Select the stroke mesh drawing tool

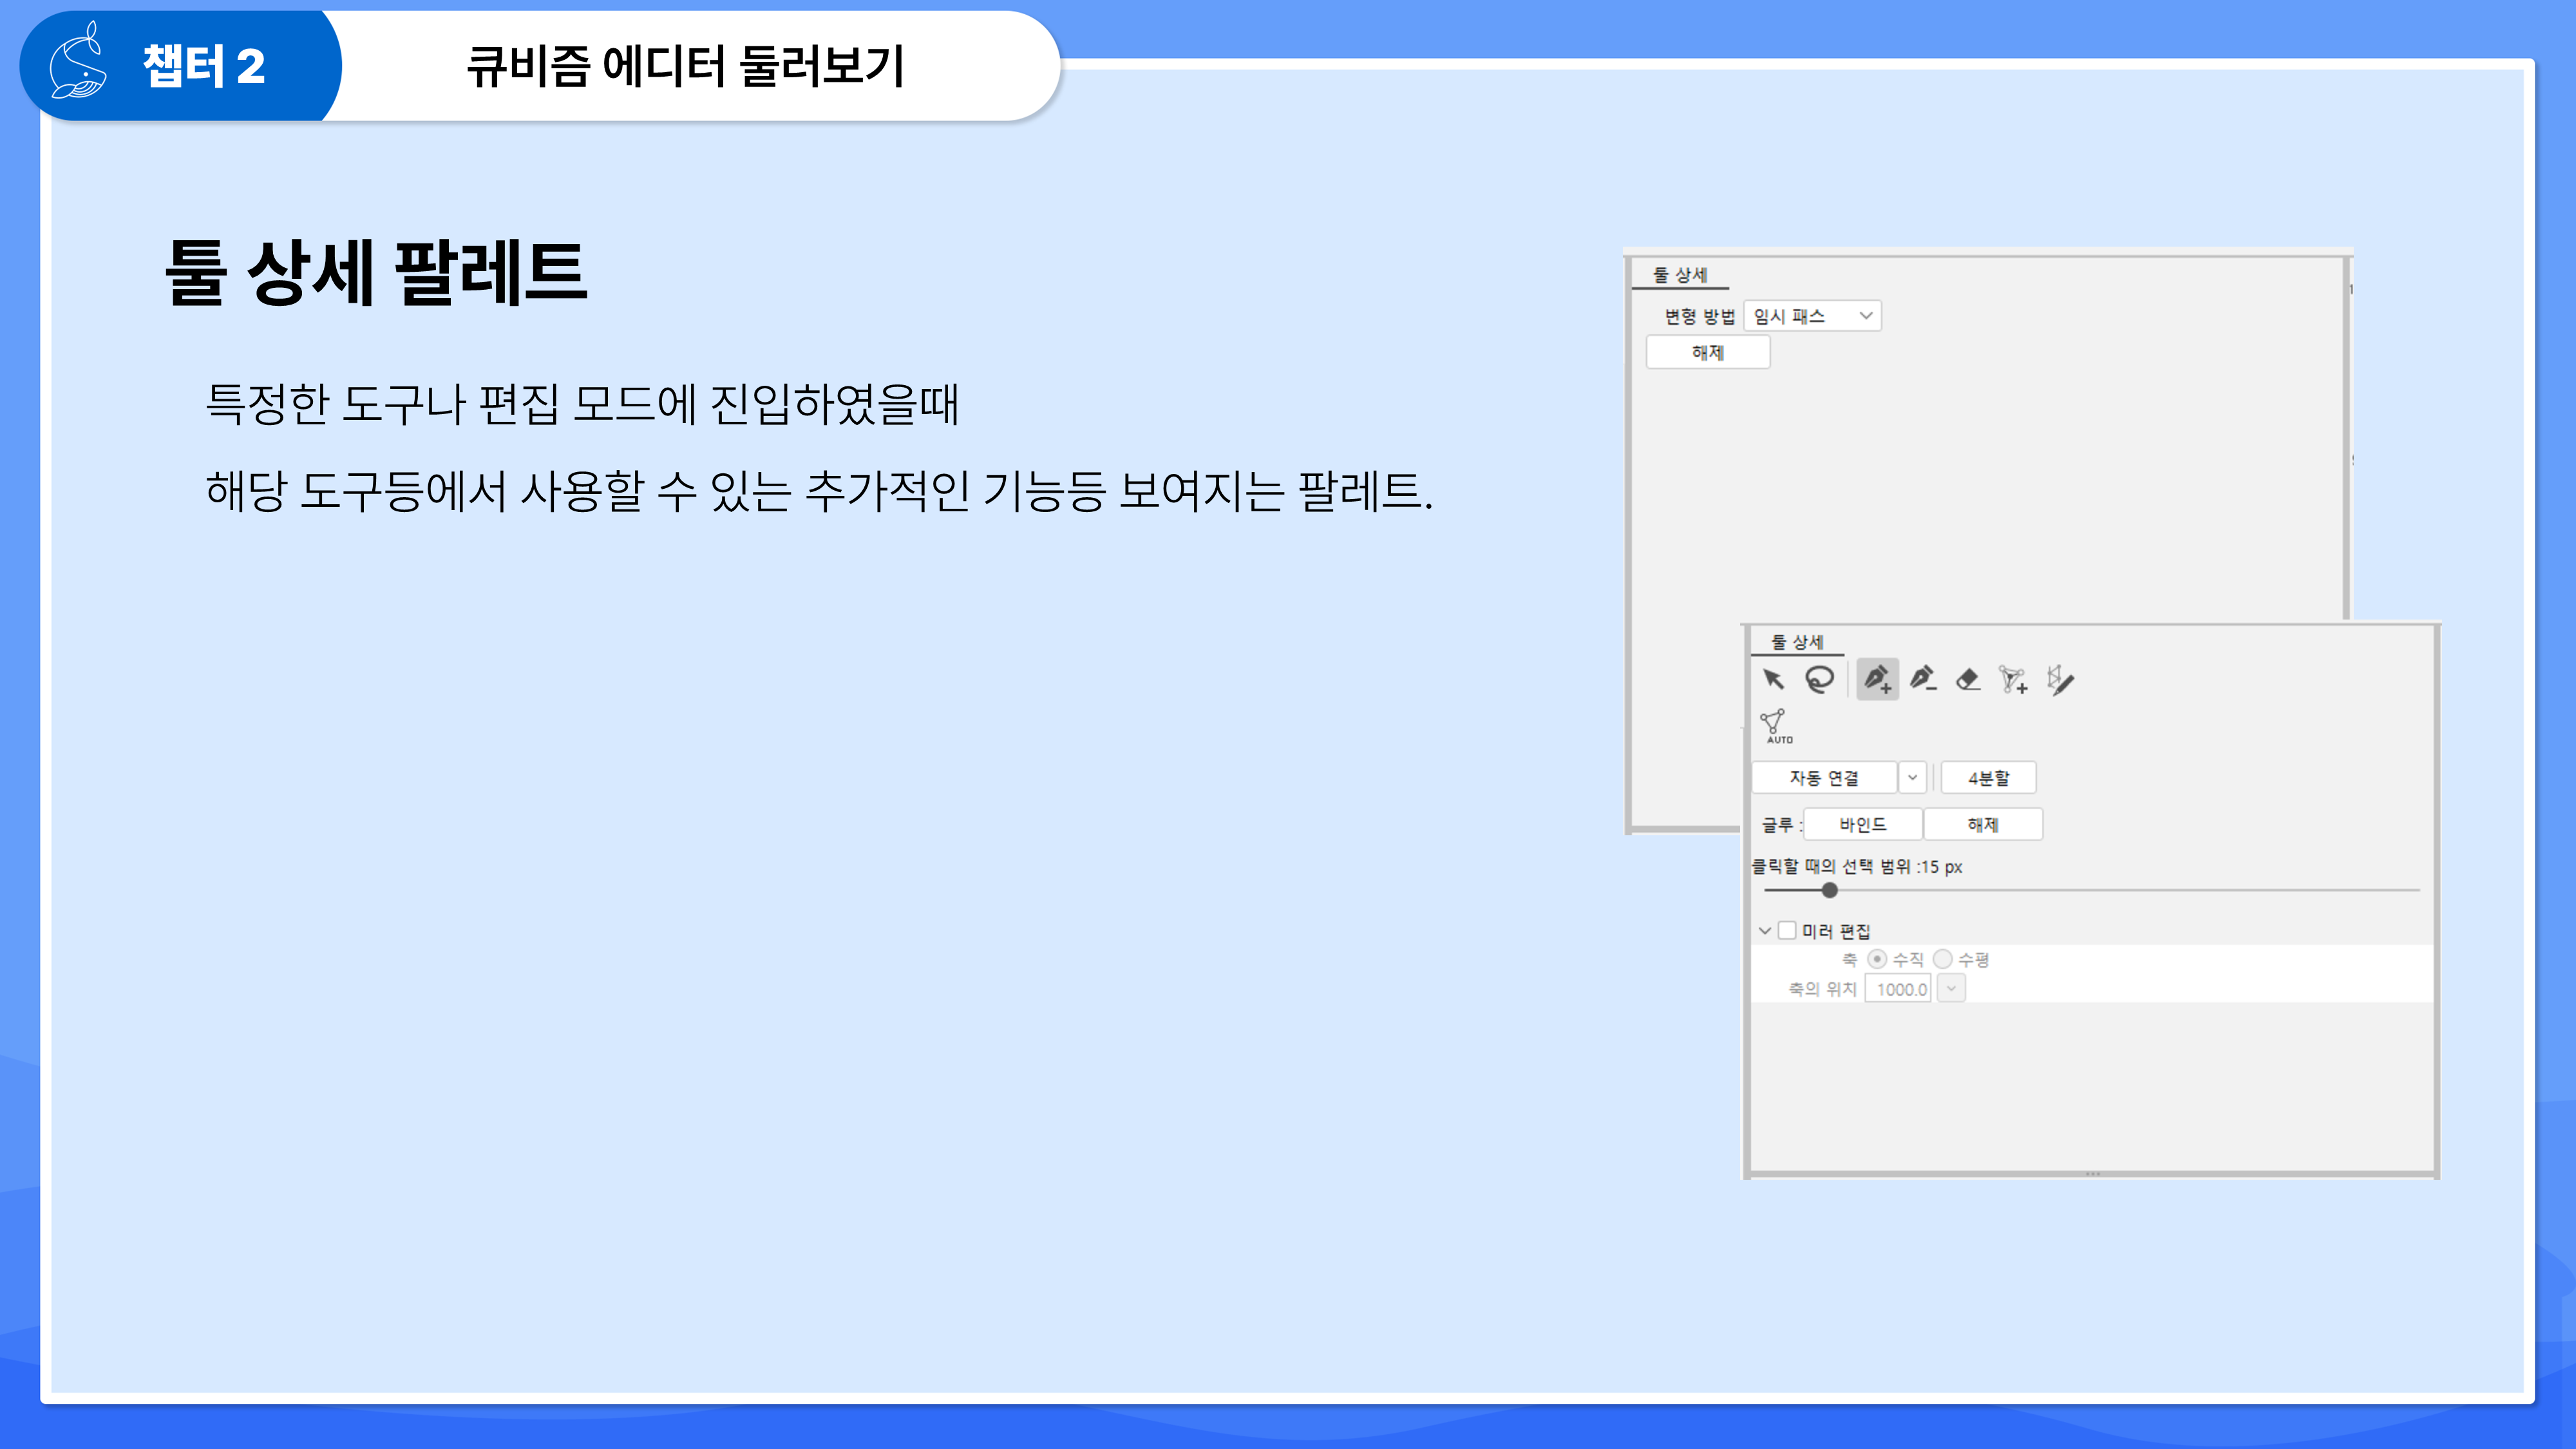(2060, 680)
